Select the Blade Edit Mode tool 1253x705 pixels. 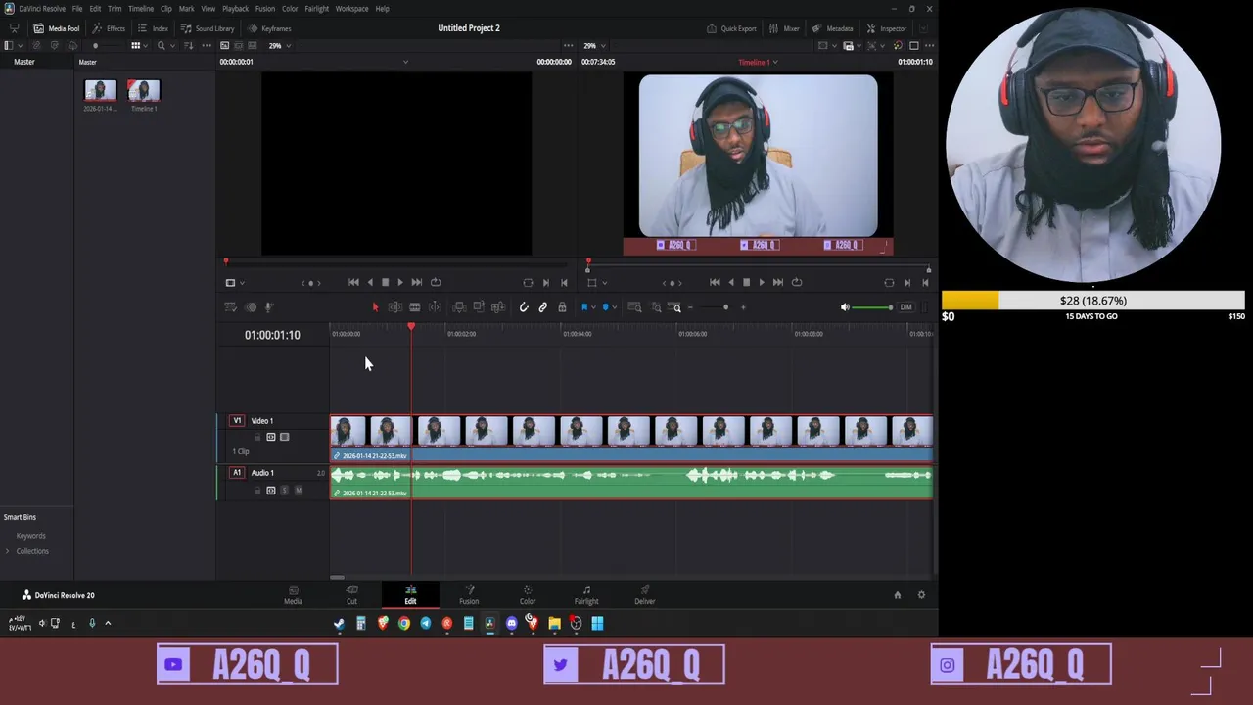[415, 307]
